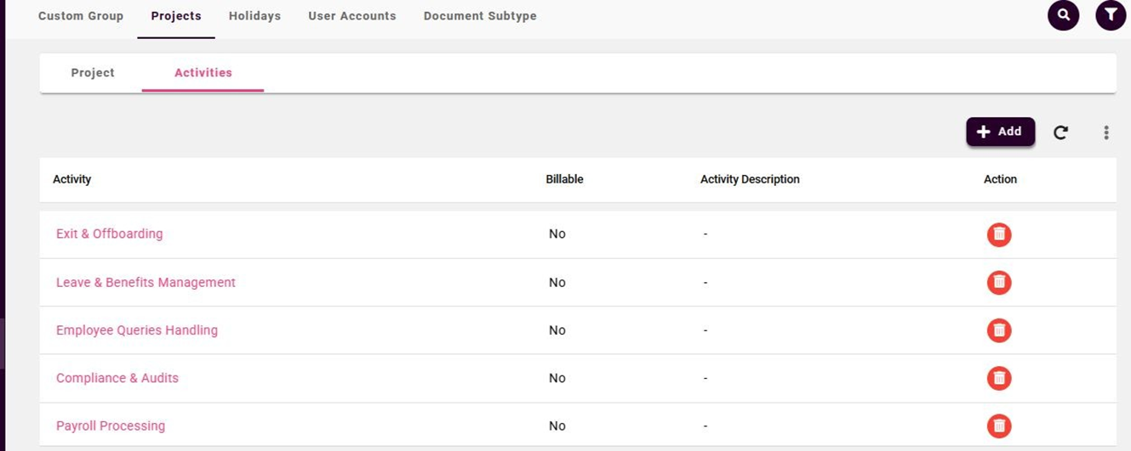The height and width of the screenshot is (451, 1131).
Task: Delete the Employee Queries Handling activity
Action: (999, 330)
